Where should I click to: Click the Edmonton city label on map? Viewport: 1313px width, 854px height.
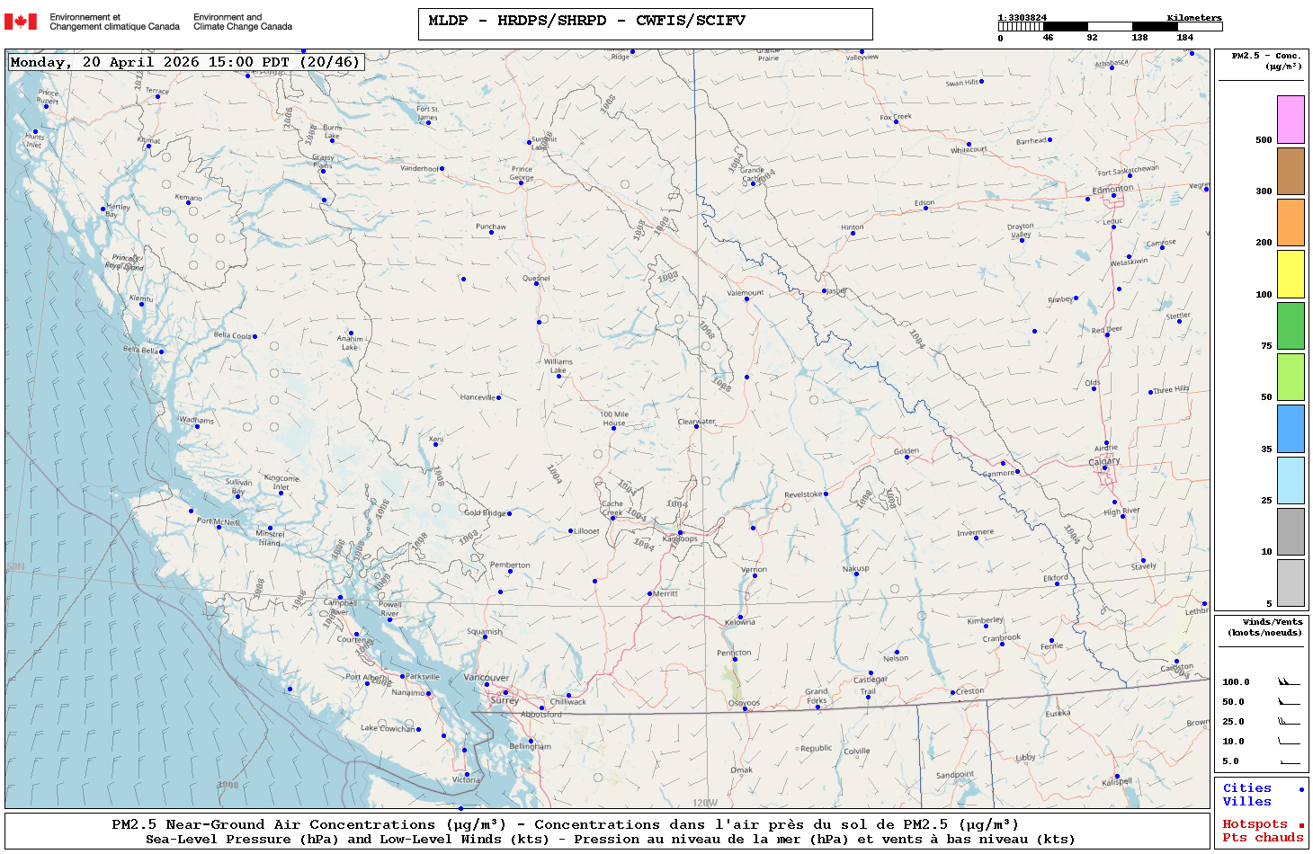tap(1112, 189)
